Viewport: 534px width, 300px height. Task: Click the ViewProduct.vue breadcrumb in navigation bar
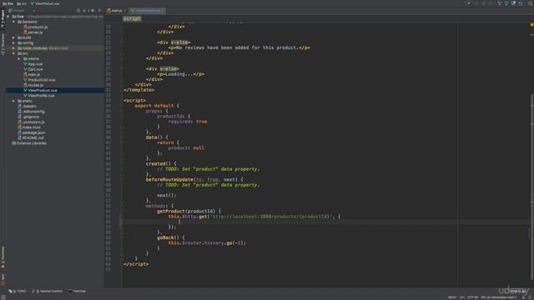(44, 3)
